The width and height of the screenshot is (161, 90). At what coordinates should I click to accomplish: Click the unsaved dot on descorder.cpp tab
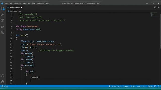[x=22, y=8]
